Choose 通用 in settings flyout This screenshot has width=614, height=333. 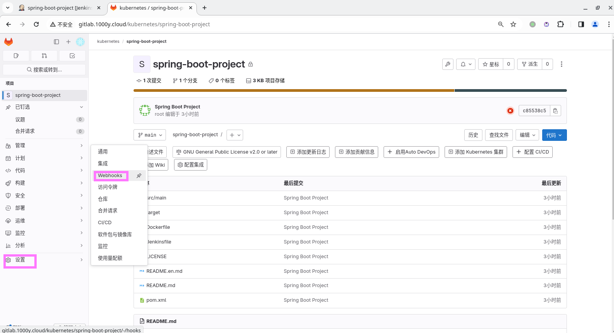[x=119, y=152]
